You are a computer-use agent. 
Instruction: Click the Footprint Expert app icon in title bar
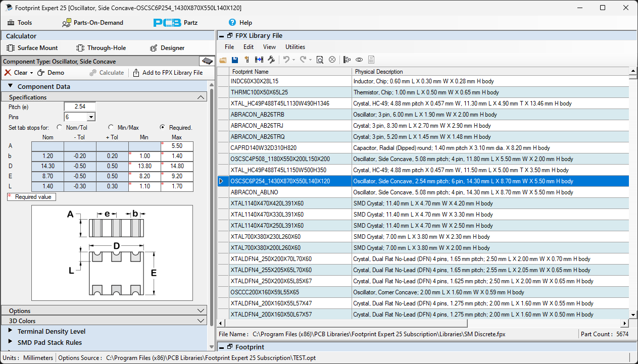point(9,8)
